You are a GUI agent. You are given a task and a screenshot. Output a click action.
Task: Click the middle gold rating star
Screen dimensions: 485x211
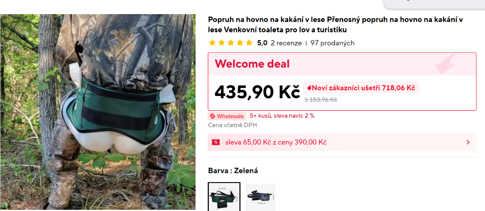click(x=230, y=43)
